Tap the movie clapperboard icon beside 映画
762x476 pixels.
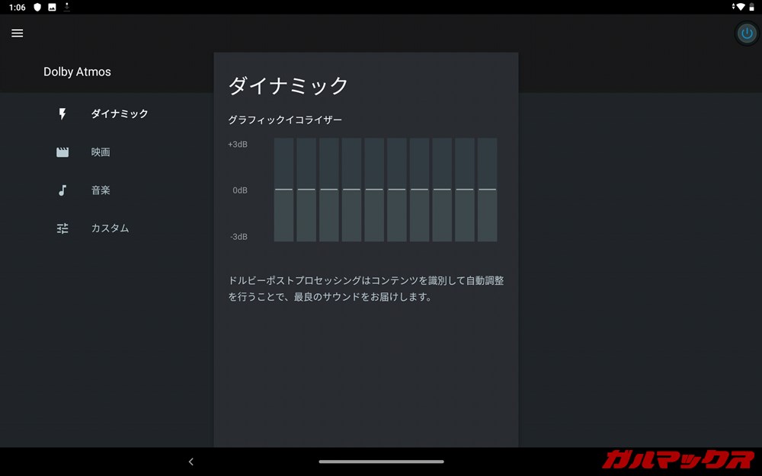point(62,152)
